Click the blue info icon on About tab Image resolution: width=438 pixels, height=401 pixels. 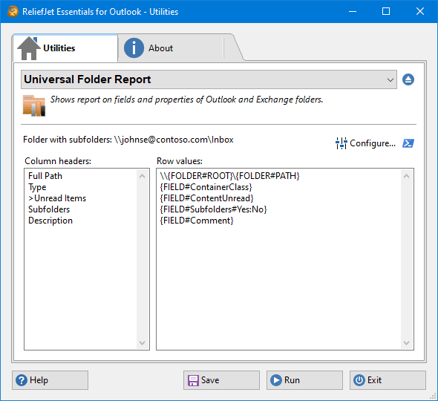coord(134,48)
